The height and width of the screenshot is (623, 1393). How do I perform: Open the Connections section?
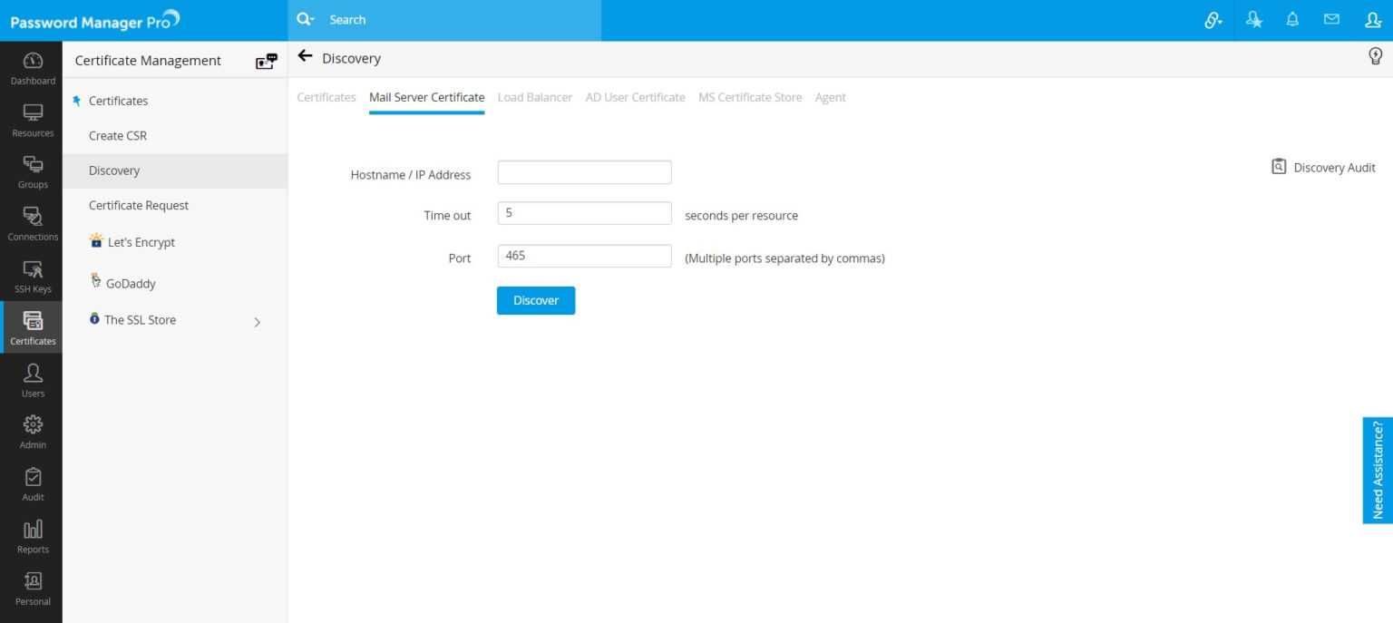33,223
